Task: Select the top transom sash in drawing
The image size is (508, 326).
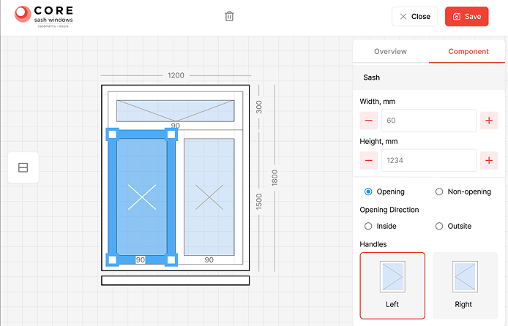Action: pyautogui.click(x=175, y=111)
